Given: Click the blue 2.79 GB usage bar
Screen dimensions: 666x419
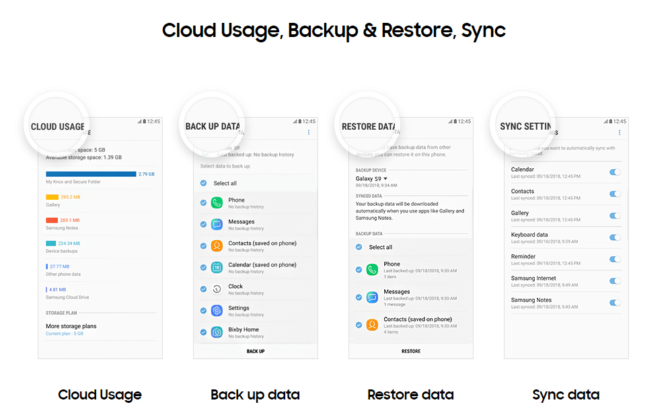Looking at the screenshot, I should (91, 174).
